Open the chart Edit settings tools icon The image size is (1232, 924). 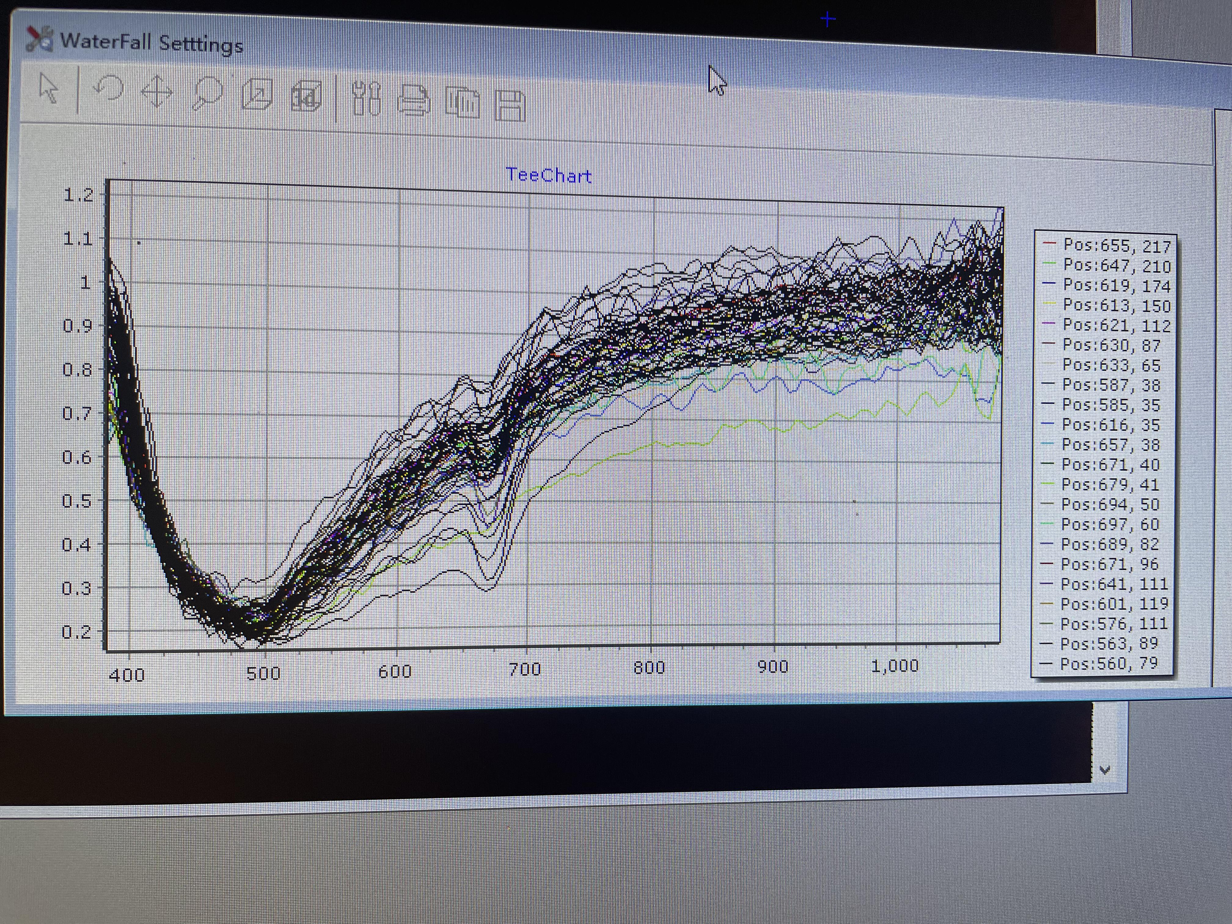coord(366,99)
